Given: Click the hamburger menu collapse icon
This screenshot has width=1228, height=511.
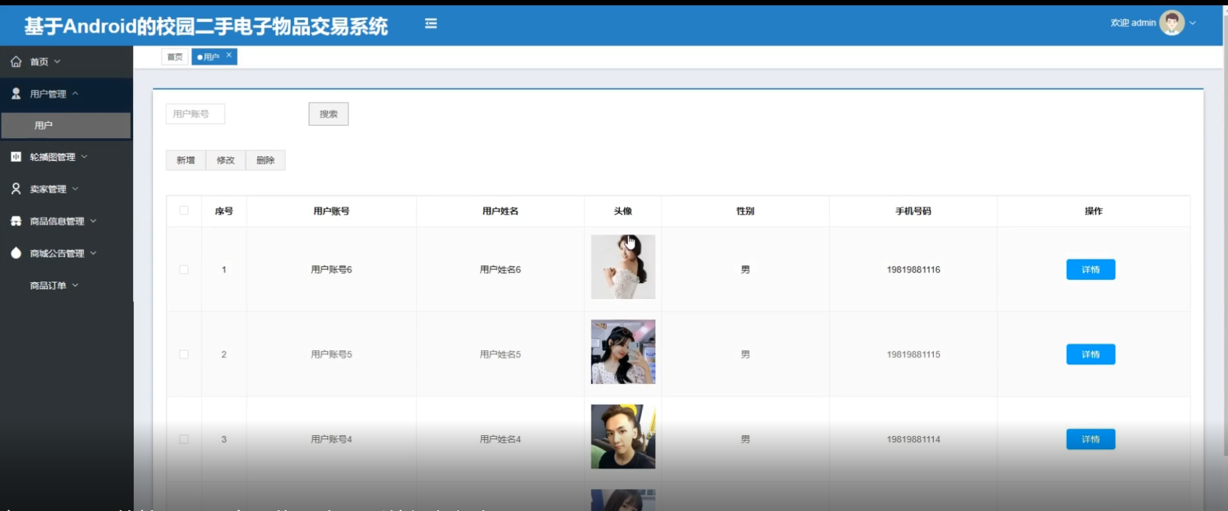Looking at the screenshot, I should pos(431,23).
